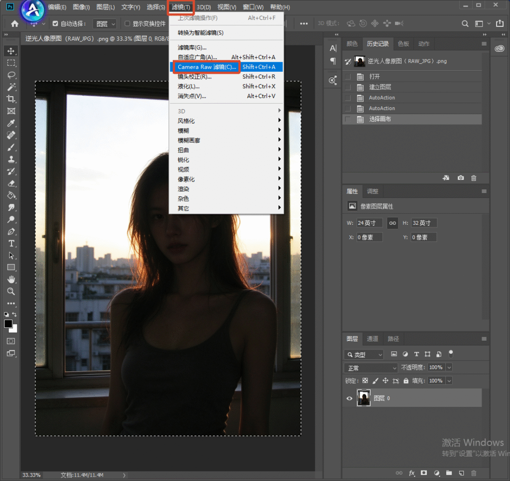Select the Dodge tool
The height and width of the screenshot is (481, 510).
tap(11, 220)
